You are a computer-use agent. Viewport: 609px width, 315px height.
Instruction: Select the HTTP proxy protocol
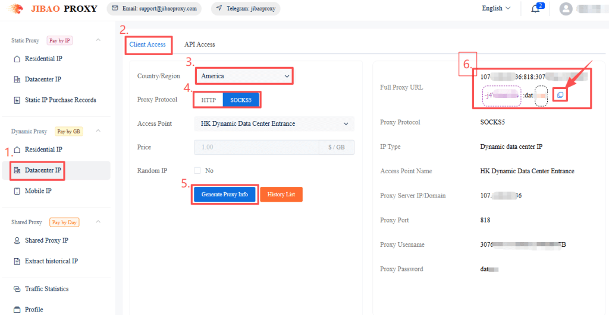(x=209, y=100)
